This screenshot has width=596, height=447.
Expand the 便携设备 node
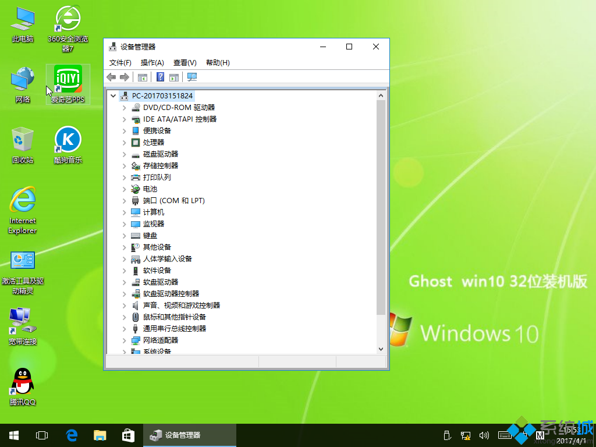pos(125,131)
